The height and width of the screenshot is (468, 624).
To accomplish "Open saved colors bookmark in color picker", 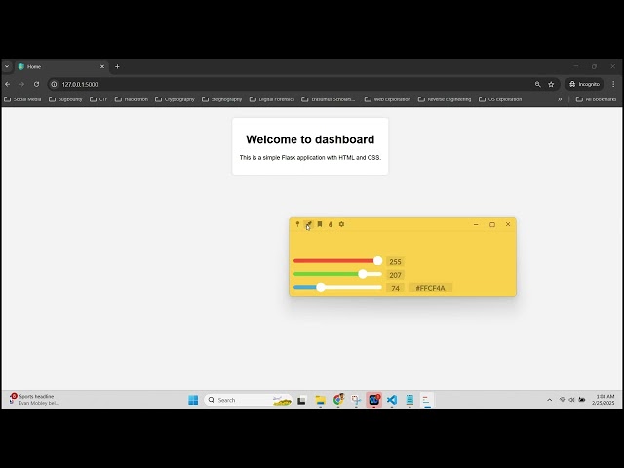I will pos(320,224).
